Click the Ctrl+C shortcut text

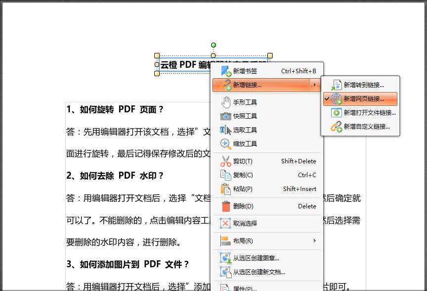click(x=307, y=175)
